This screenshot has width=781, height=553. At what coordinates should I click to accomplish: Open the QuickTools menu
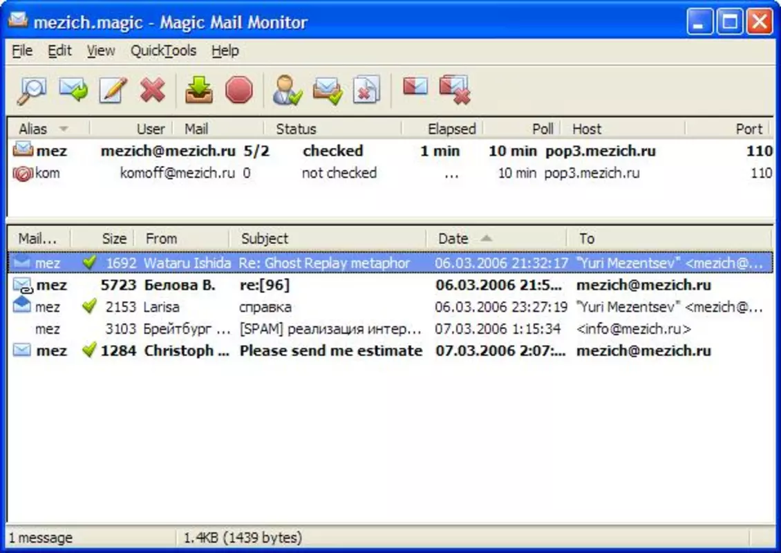[163, 51]
